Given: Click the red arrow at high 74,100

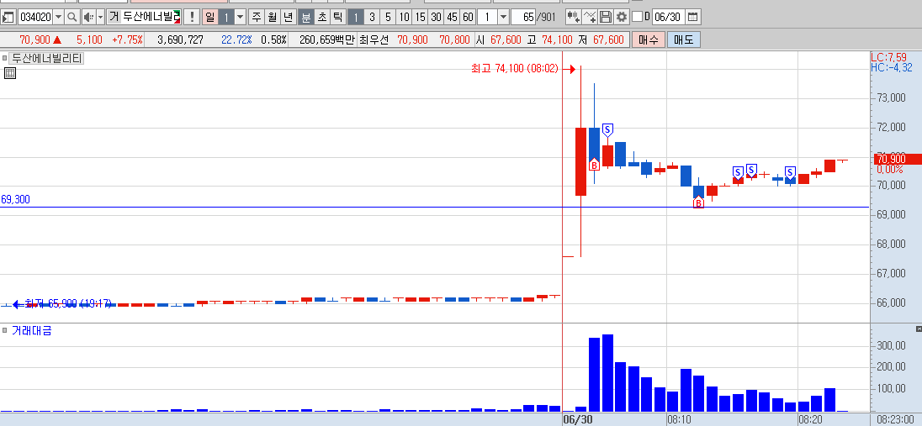Looking at the screenshot, I should (569, 70).
